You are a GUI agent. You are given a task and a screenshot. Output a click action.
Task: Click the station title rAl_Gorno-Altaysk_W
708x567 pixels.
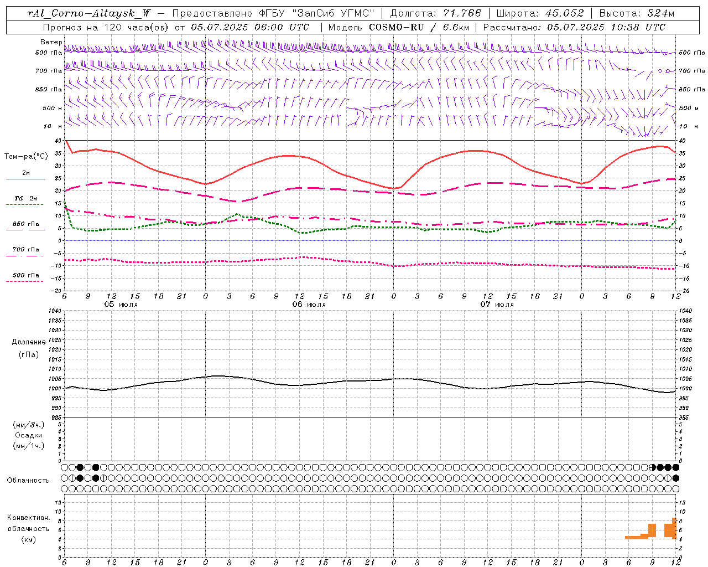89,13
